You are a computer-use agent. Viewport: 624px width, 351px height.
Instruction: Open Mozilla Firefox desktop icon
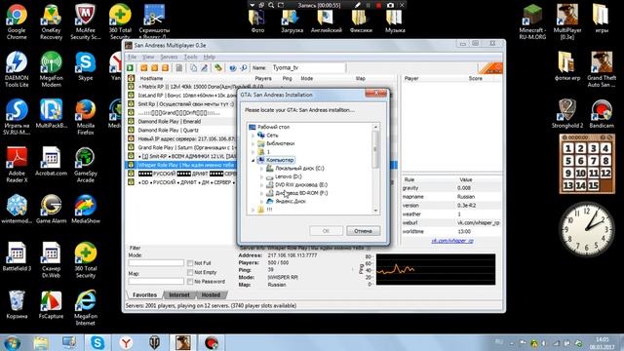click(x=86, y=117)
